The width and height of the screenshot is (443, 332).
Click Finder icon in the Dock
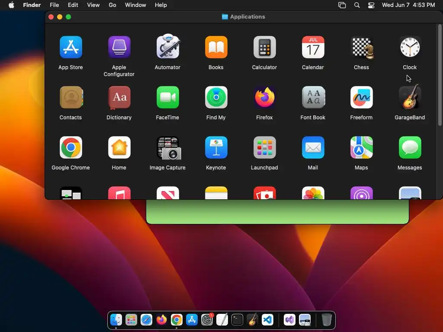[116, 319]
